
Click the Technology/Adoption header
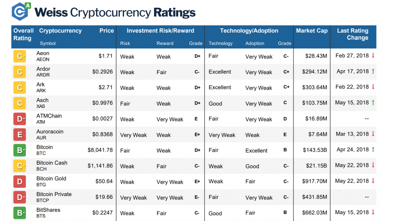pyautogui.click(x=249, y=31)
